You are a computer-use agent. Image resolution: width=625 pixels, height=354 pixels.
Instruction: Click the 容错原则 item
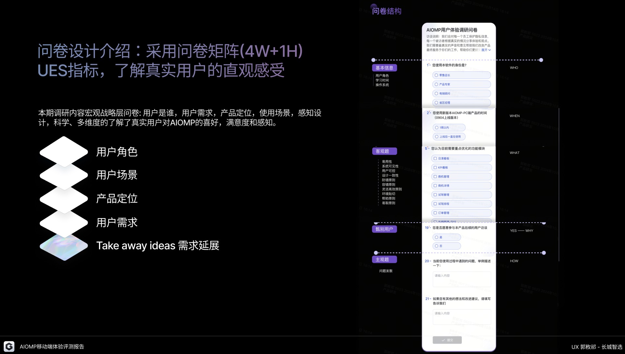(x=388, y=184)
